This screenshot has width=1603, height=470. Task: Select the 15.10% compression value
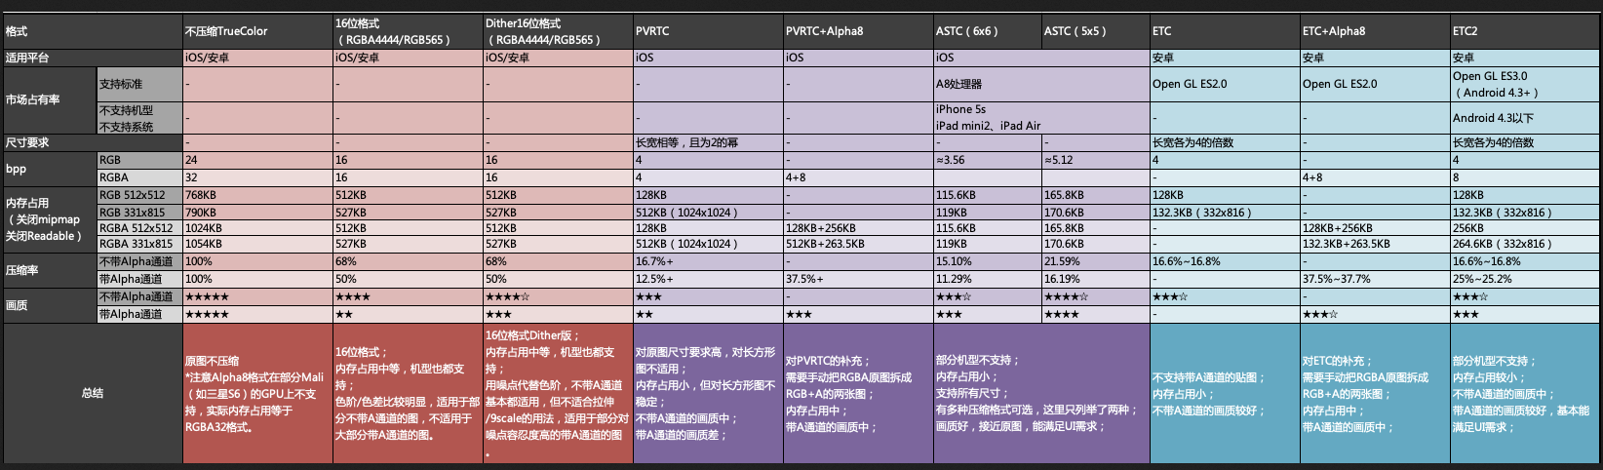point(987,261)
